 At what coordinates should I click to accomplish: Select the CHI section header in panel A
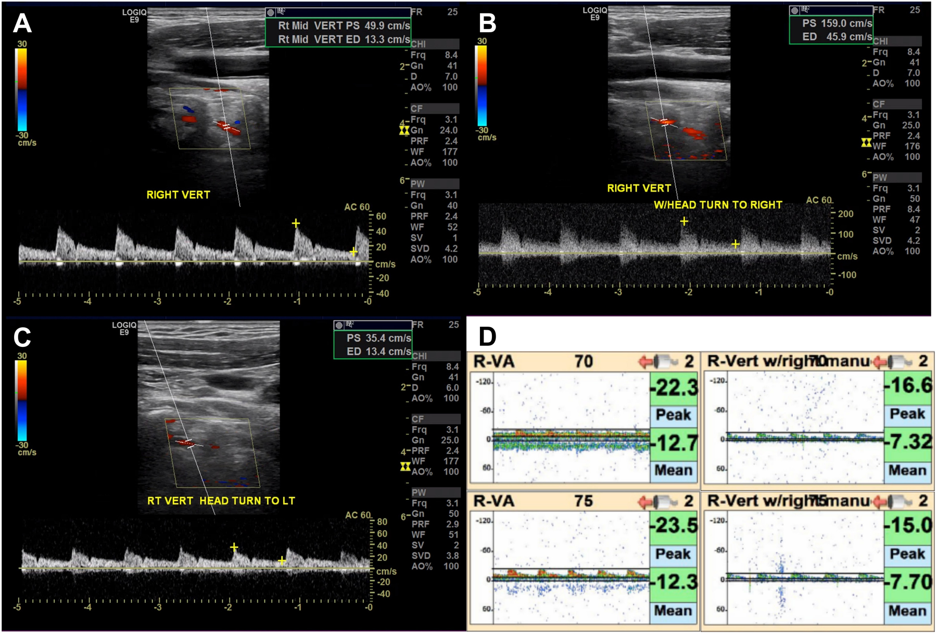tap(435, 44)
